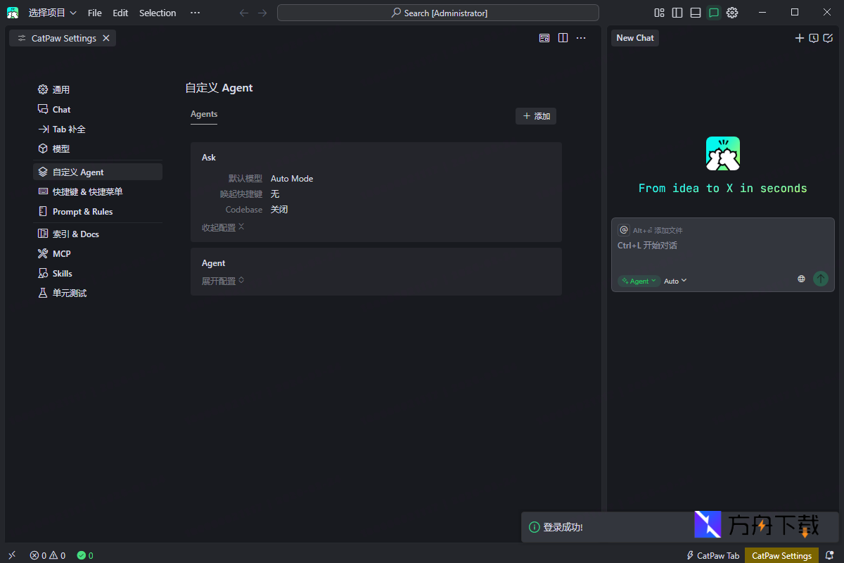Open the Auto model dropdown

coord(675,281)
